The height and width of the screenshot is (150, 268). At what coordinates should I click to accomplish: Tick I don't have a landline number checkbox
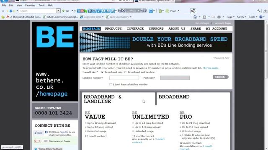pos(111,84)
